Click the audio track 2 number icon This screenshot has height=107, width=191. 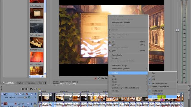(x=5, y=104)
